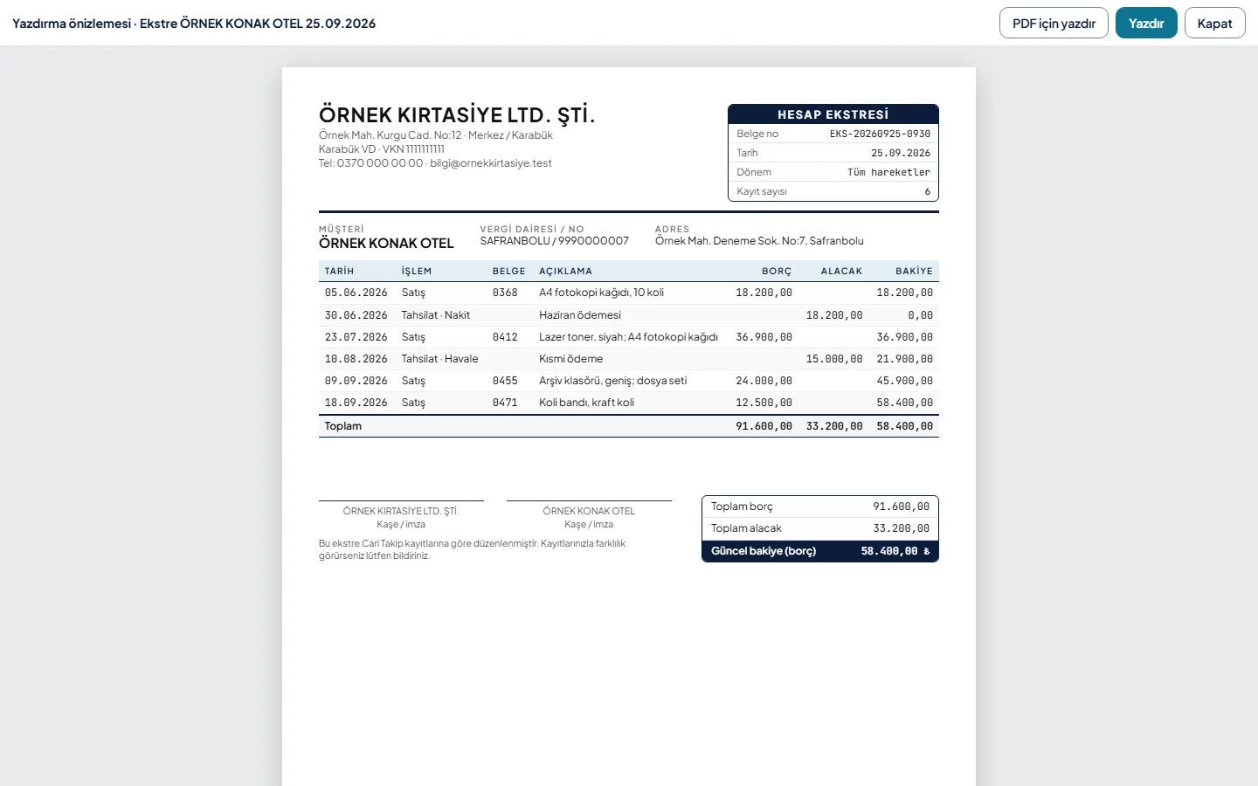This screenshot has height=786, width=1258.
Task: Click "Lazer toner, siyah; A4 fotokopi kağıdı" row
Action: coord(628,337)
